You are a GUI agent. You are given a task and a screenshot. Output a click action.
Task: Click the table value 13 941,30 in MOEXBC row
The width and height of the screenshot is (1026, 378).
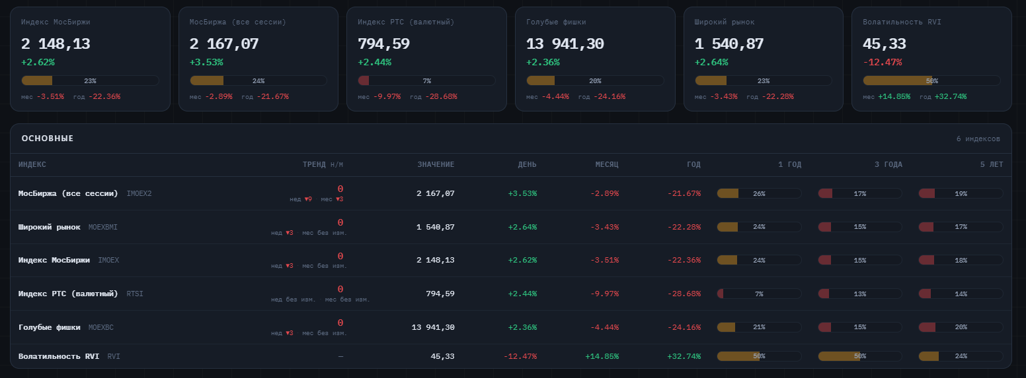click(x=433, y=327)
